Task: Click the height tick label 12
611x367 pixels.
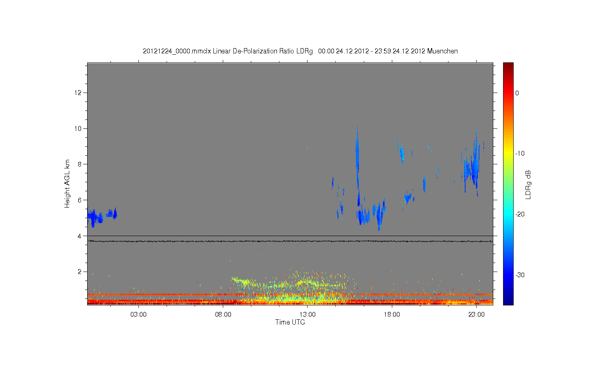Action: pos(78,93)
